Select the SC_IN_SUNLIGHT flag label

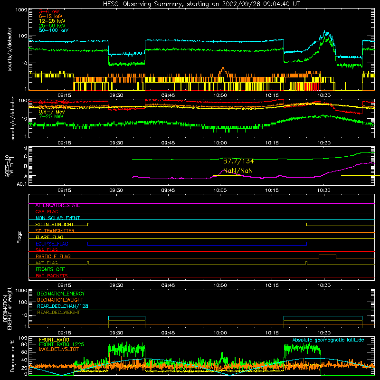pyautogui.click(x=55, y=224)
